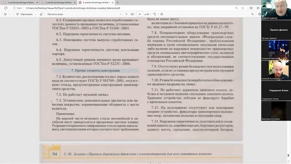Close the active PDF tab

[112, 3]
